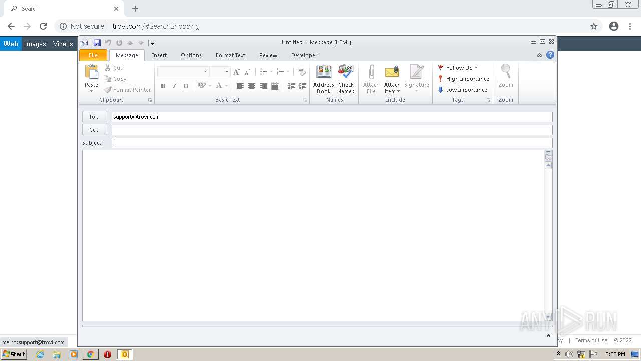This screenshot has width=641, height=361.
Task: Open the Terms of Use link in browser
Action: 591,340
